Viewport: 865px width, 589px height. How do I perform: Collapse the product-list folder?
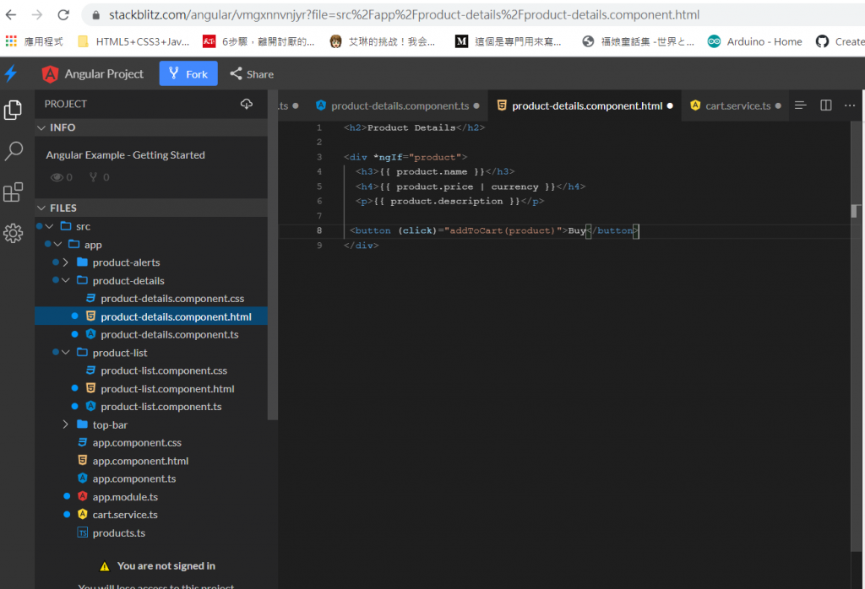(65, 353)
